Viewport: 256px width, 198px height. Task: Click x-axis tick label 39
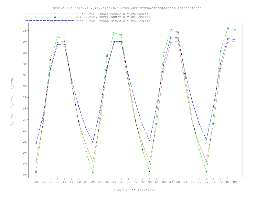[128, 182]
